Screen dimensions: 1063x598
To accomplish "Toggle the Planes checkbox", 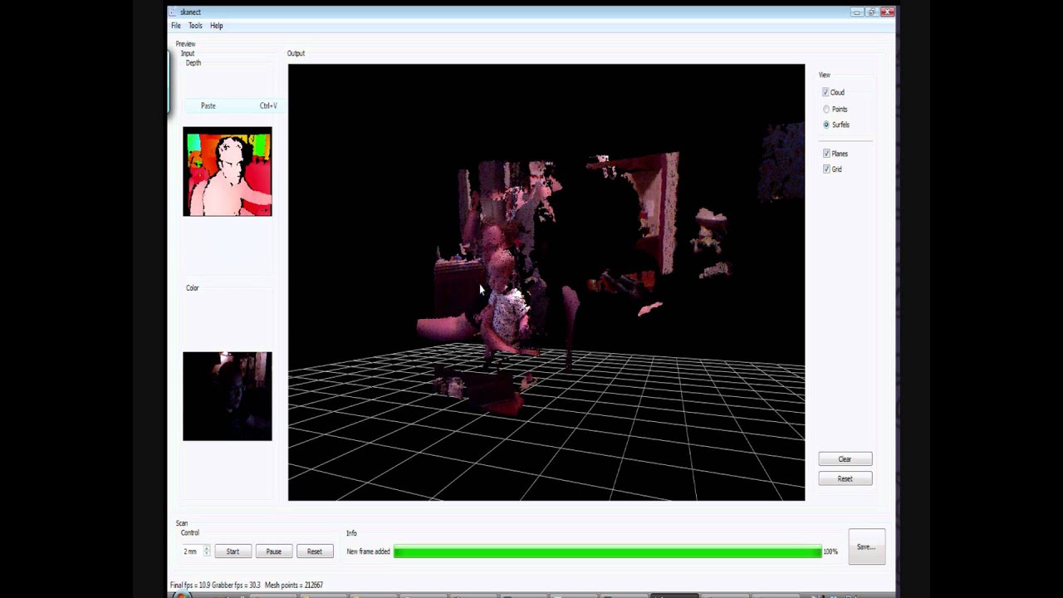I will click(x=826, y=154).
